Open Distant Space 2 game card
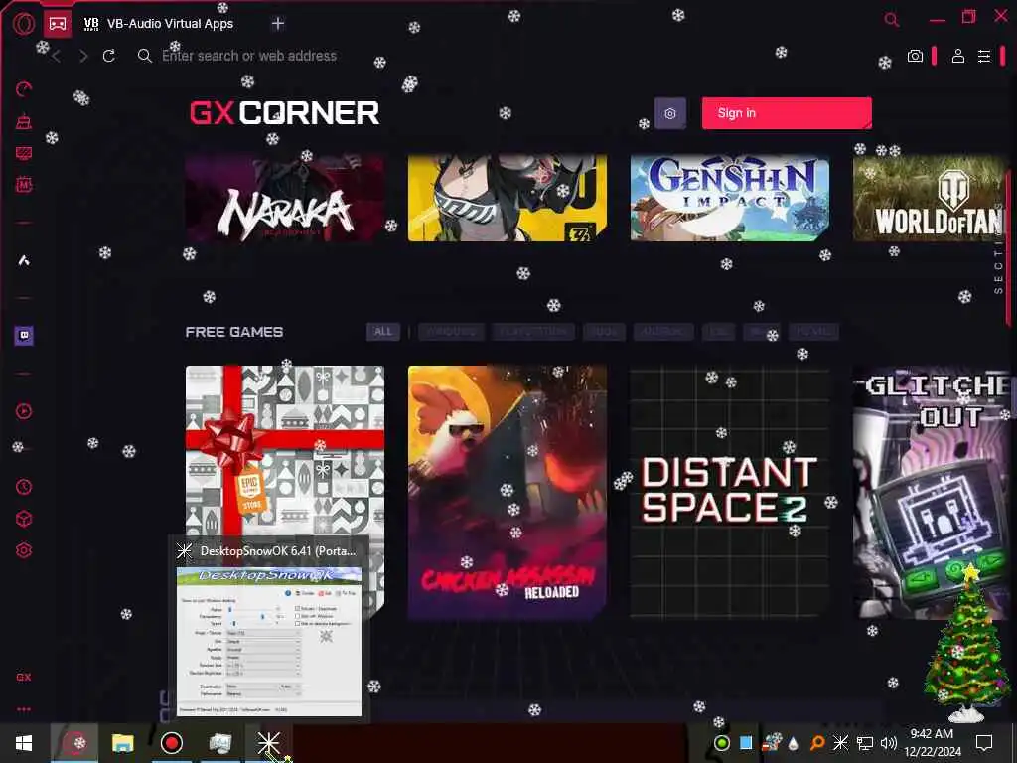 (x=730, y=492)
